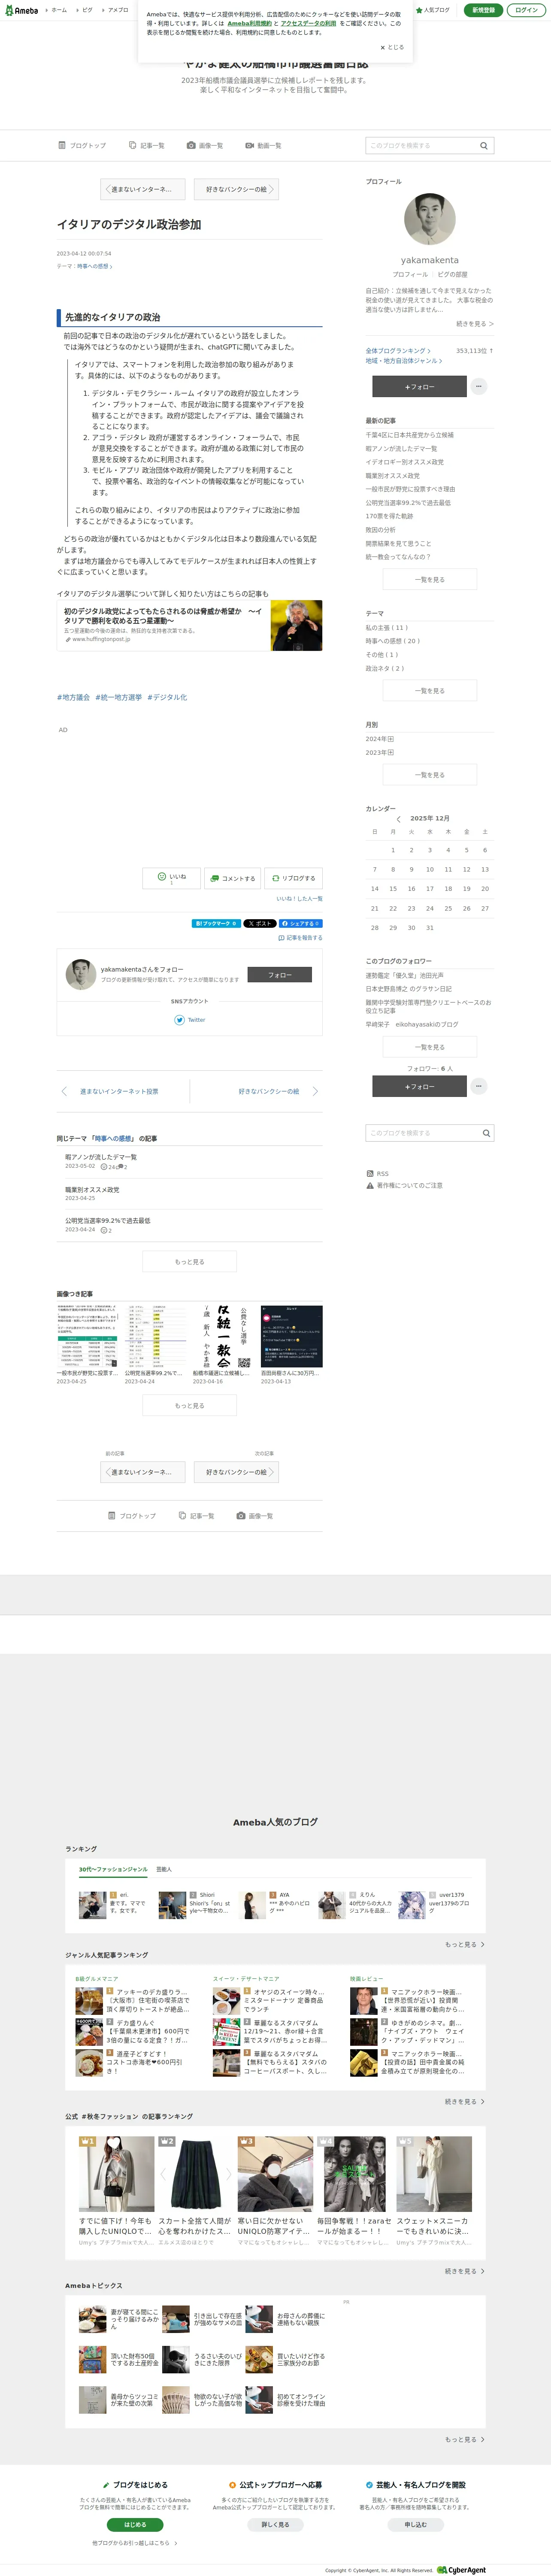
Task: Open related article 暇アノンが流したデマ一覧
Action: click(101, 1157)
